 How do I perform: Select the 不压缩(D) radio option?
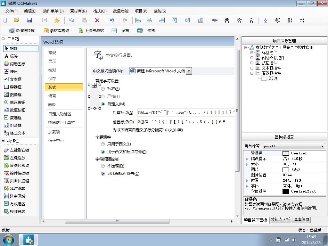click(x=103, y=166)
